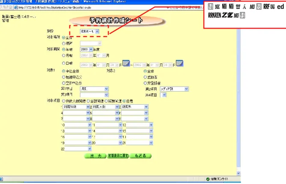Select 全体 radio under 対象2
286x184 pixels.
tap(145, 71)
